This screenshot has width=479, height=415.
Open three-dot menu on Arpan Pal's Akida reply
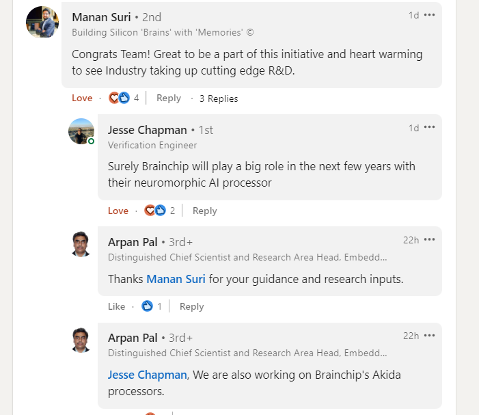429,336
